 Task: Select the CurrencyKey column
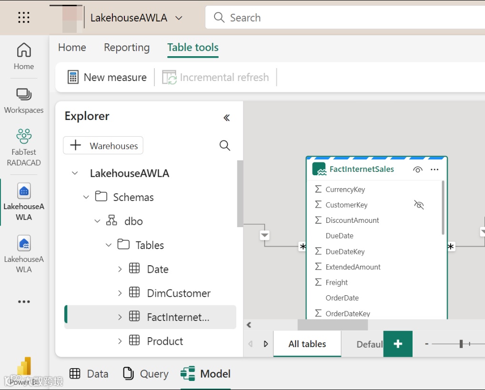click(x=345, y=189)
